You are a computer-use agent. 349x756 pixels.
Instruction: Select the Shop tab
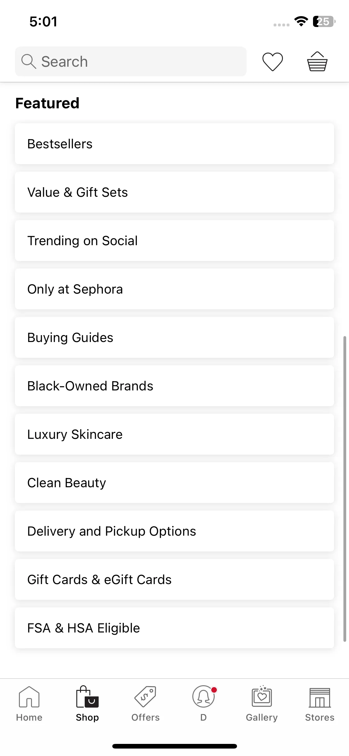[x=87, y=704]
